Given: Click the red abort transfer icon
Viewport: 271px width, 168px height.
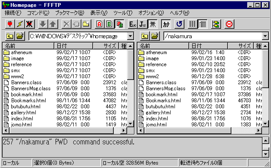Looking at the screenshot, I should point(229,24).
